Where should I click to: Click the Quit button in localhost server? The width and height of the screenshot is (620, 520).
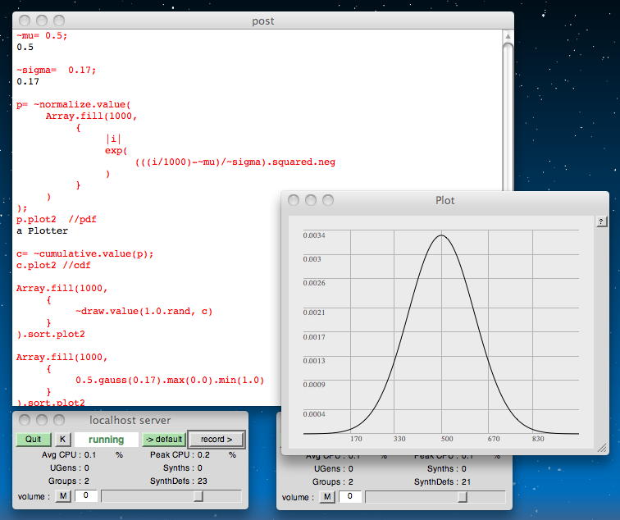[33, 440]
